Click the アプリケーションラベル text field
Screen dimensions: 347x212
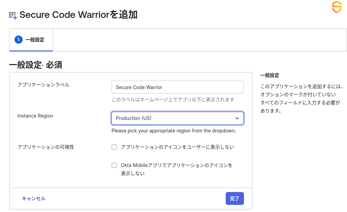pos(177,87)
